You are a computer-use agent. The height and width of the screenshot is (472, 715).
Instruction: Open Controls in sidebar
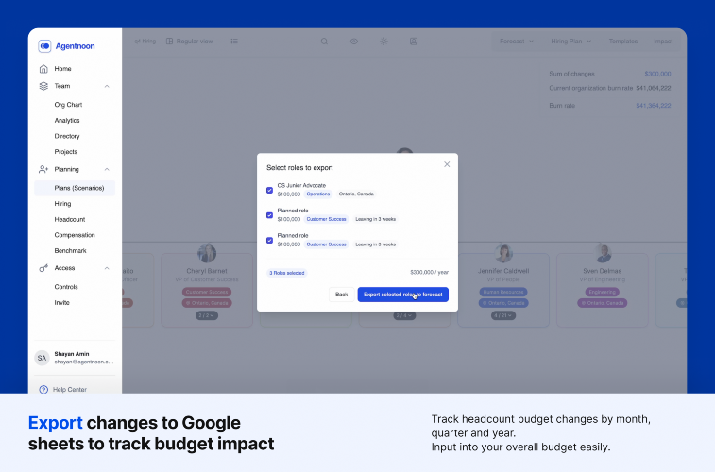coord(66,287)
